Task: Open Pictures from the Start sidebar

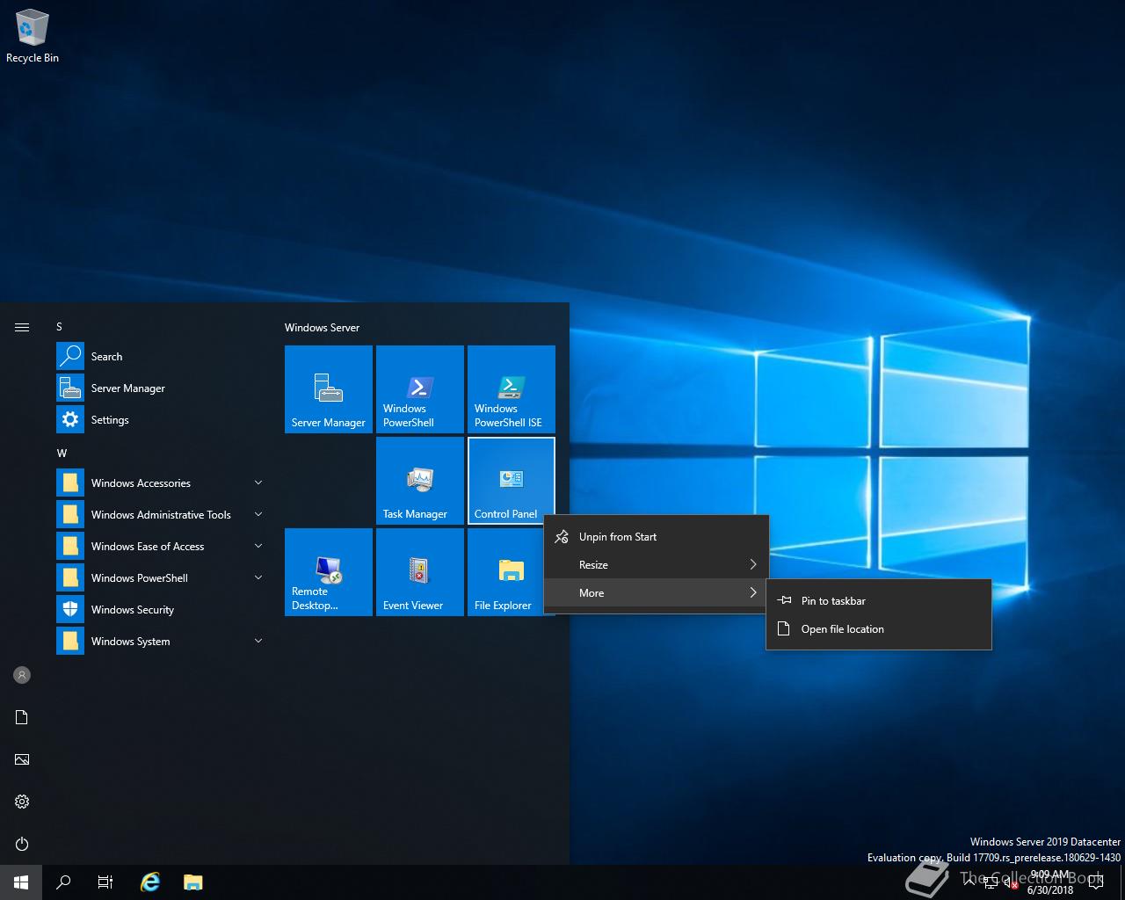Action: pyautogui.click(x=22, y=759)
